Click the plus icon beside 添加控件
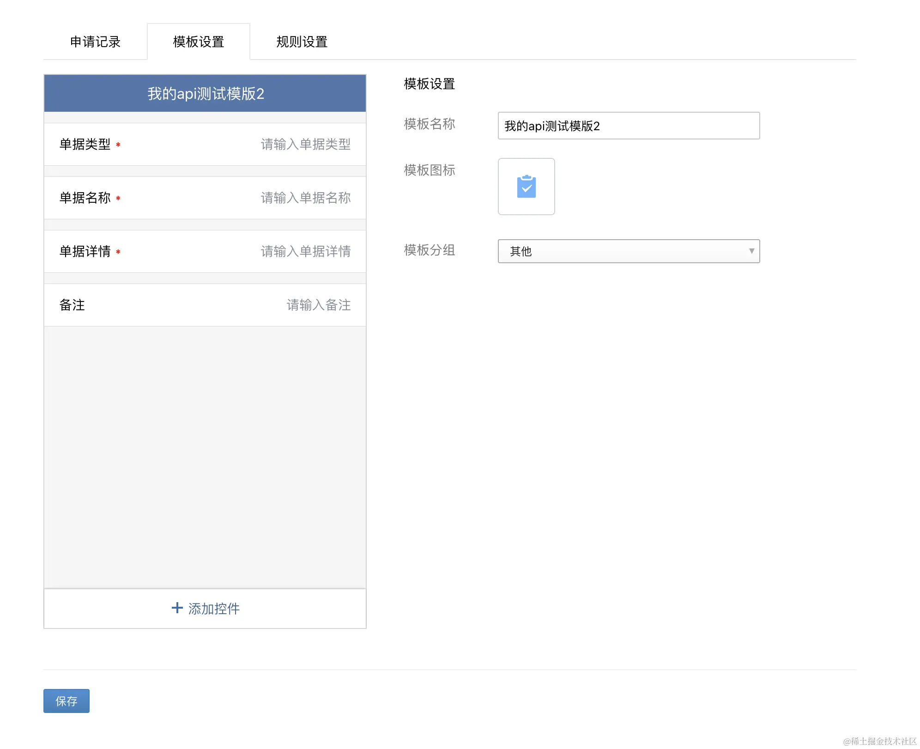 (177, 608)
